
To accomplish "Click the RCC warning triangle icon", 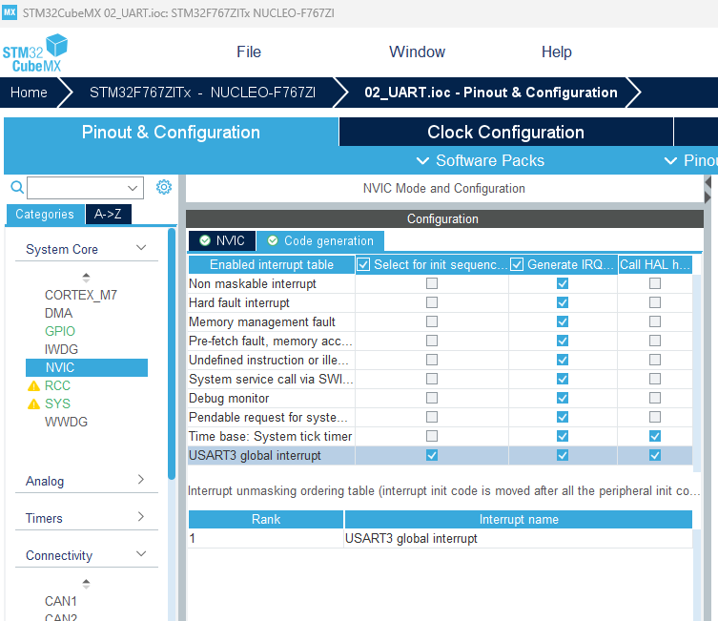I will pos(34,386).
